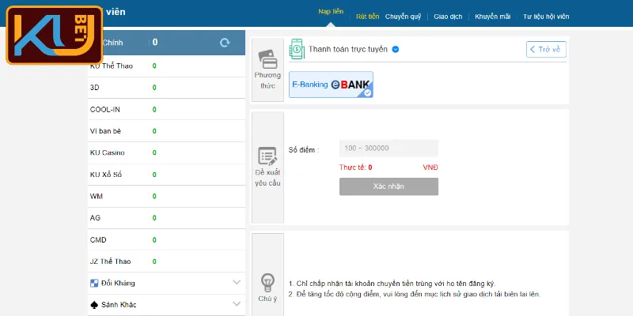Select the Ví bạn bè wallet row
This screenshot has width=633, height=316.
click(x=166, y=131)
